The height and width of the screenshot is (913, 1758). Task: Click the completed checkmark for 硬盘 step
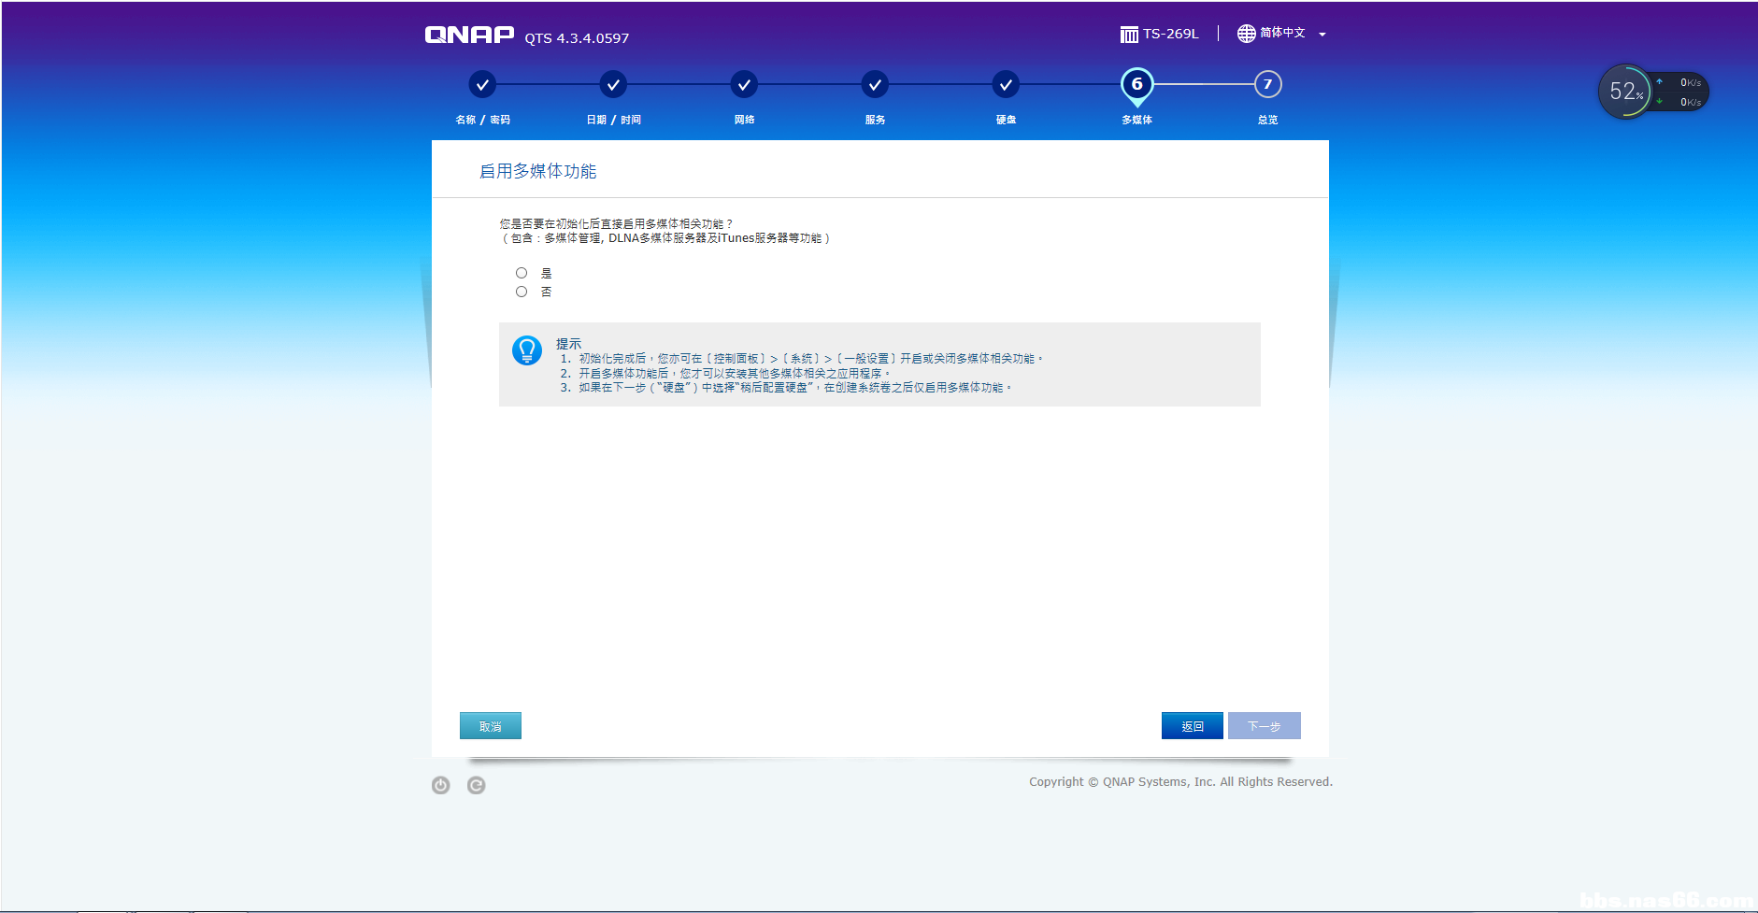coord(1006,84)
